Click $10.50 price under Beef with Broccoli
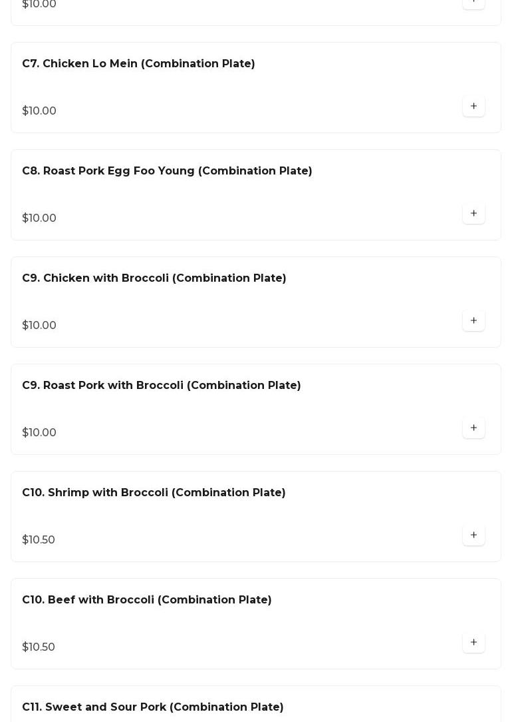Image resolution: width=512 pixels, height=722 pixels. pos(39,647)
